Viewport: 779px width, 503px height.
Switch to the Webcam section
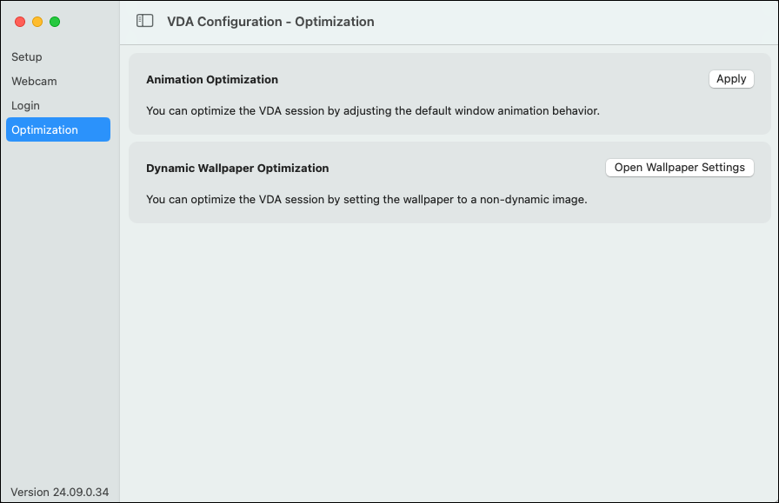tap(34, 81)
